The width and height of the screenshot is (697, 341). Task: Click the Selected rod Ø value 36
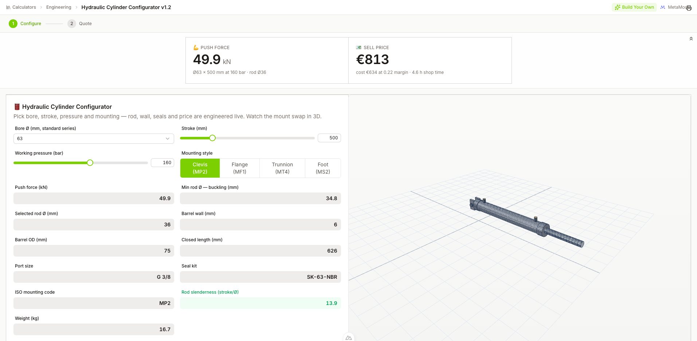click(94, 225)
